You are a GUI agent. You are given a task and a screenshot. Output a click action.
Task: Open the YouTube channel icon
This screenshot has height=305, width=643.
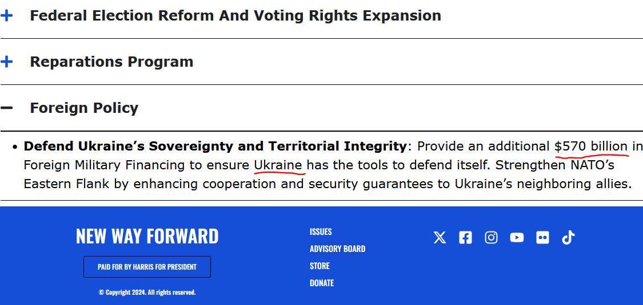517,238
